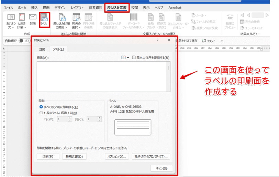Click the label preview thumbnail

(133, 127)
